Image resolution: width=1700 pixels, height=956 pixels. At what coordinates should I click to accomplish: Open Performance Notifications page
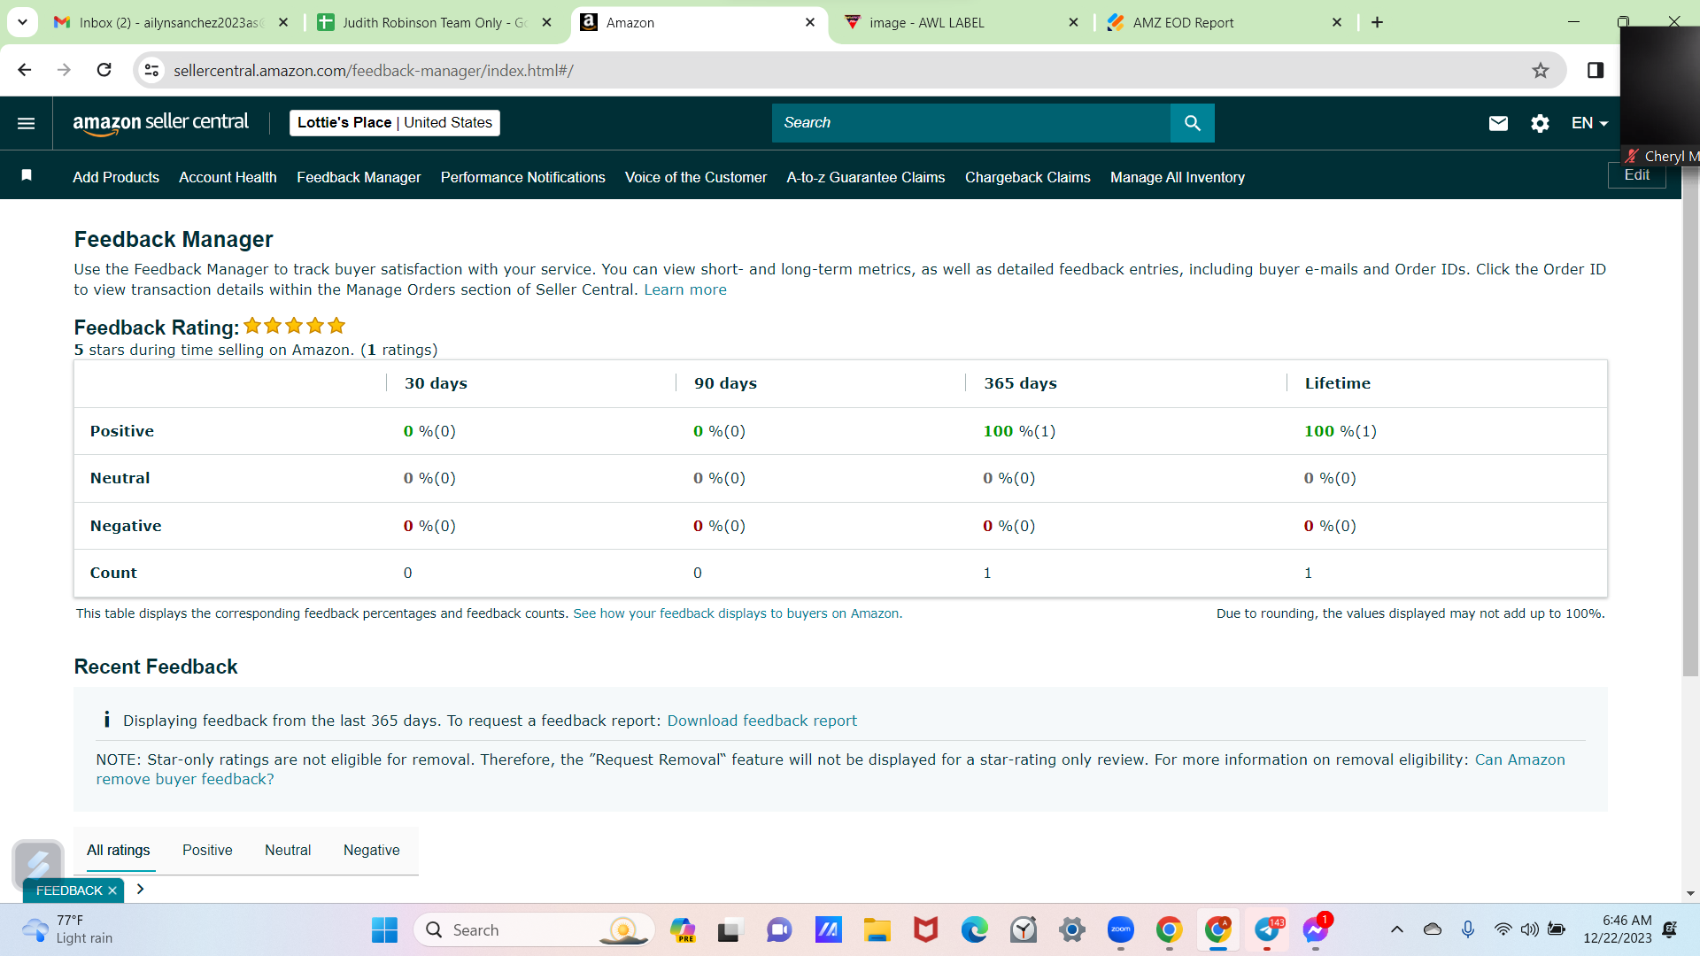(x=523, y=177)
